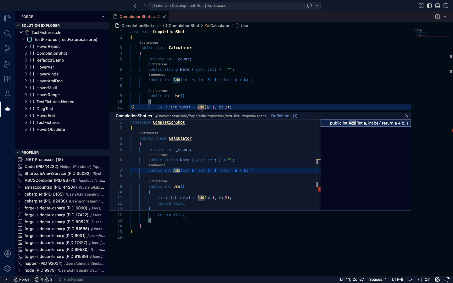Change the LF end of line sequence
Viewport: 453px width, 283px height.
tap(411, 279)
